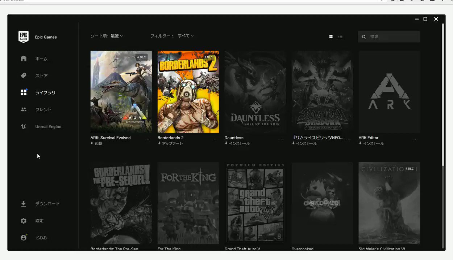Screen dimensions: 453x260
Task: Open Dauntless cover art
Action: (255, 92)
